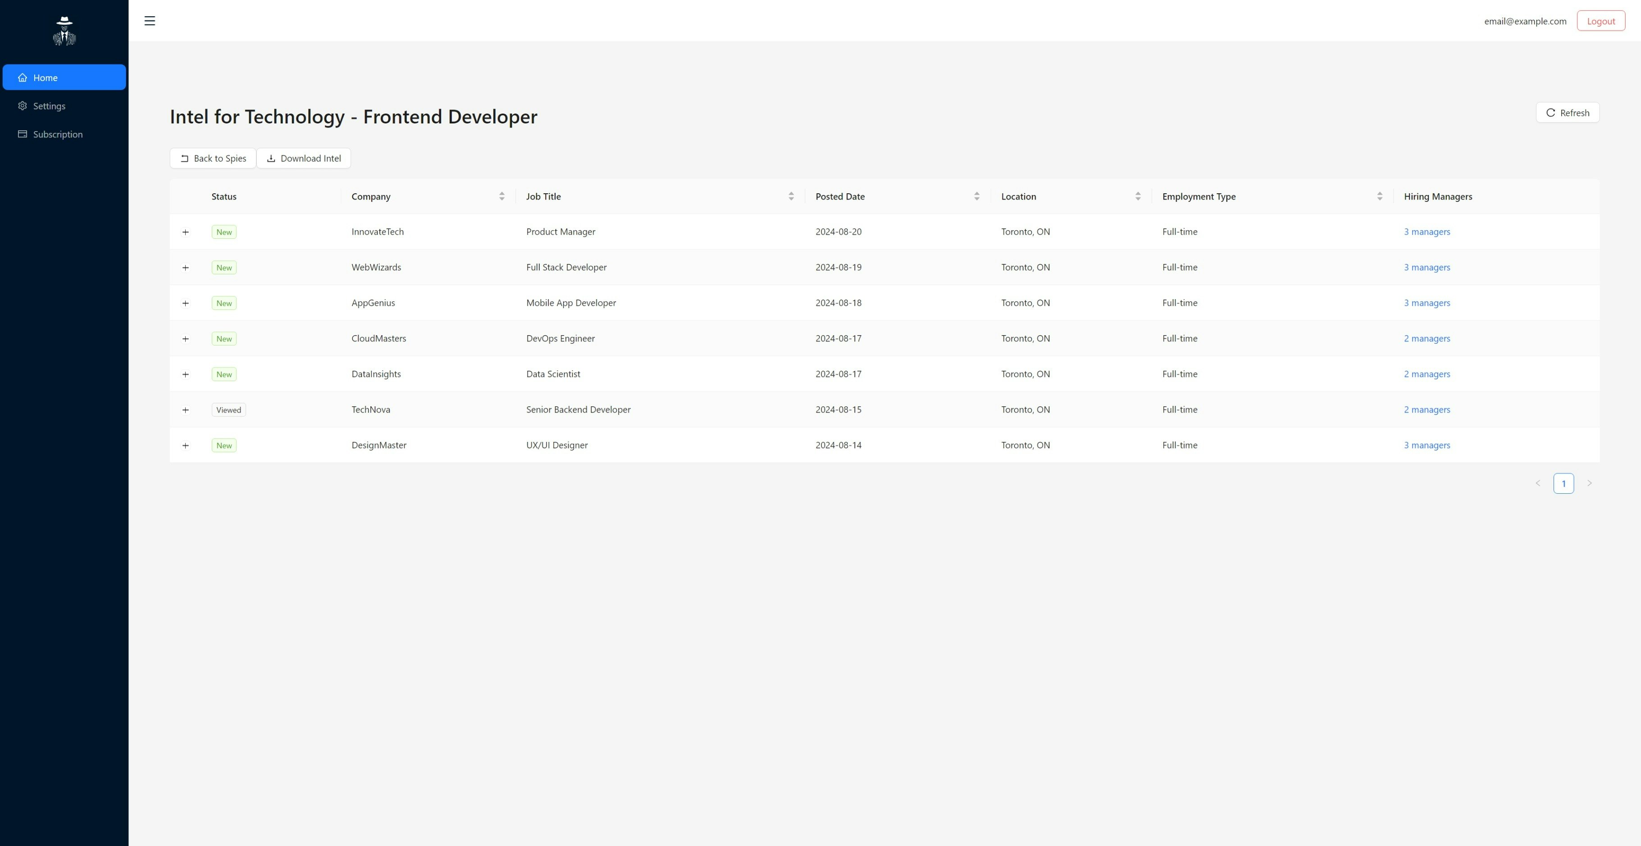Open CloudMasters' 2 managers link
This screenshot has height=846, width=1641.
[1427, 338]
